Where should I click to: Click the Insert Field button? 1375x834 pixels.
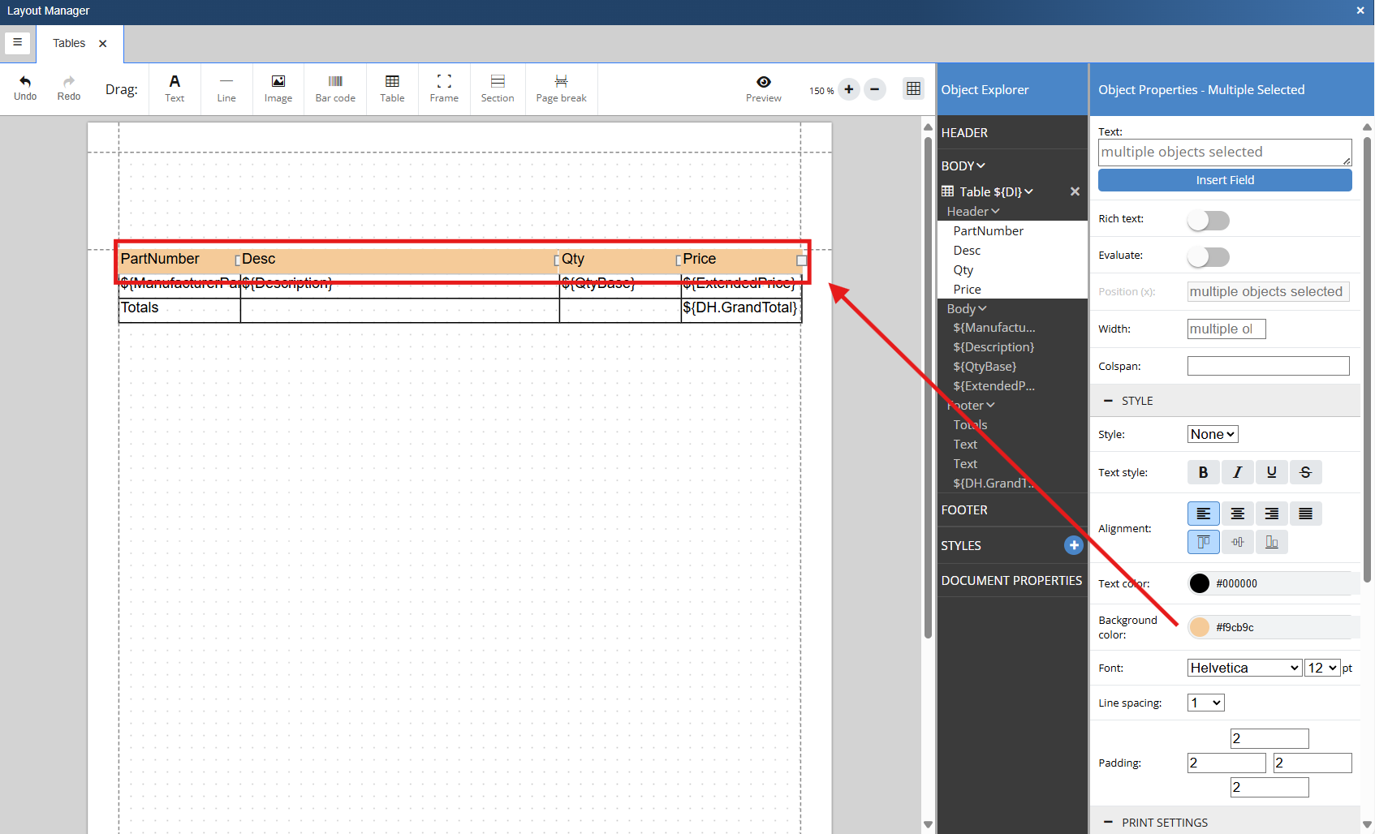(x=1224, y=180)
